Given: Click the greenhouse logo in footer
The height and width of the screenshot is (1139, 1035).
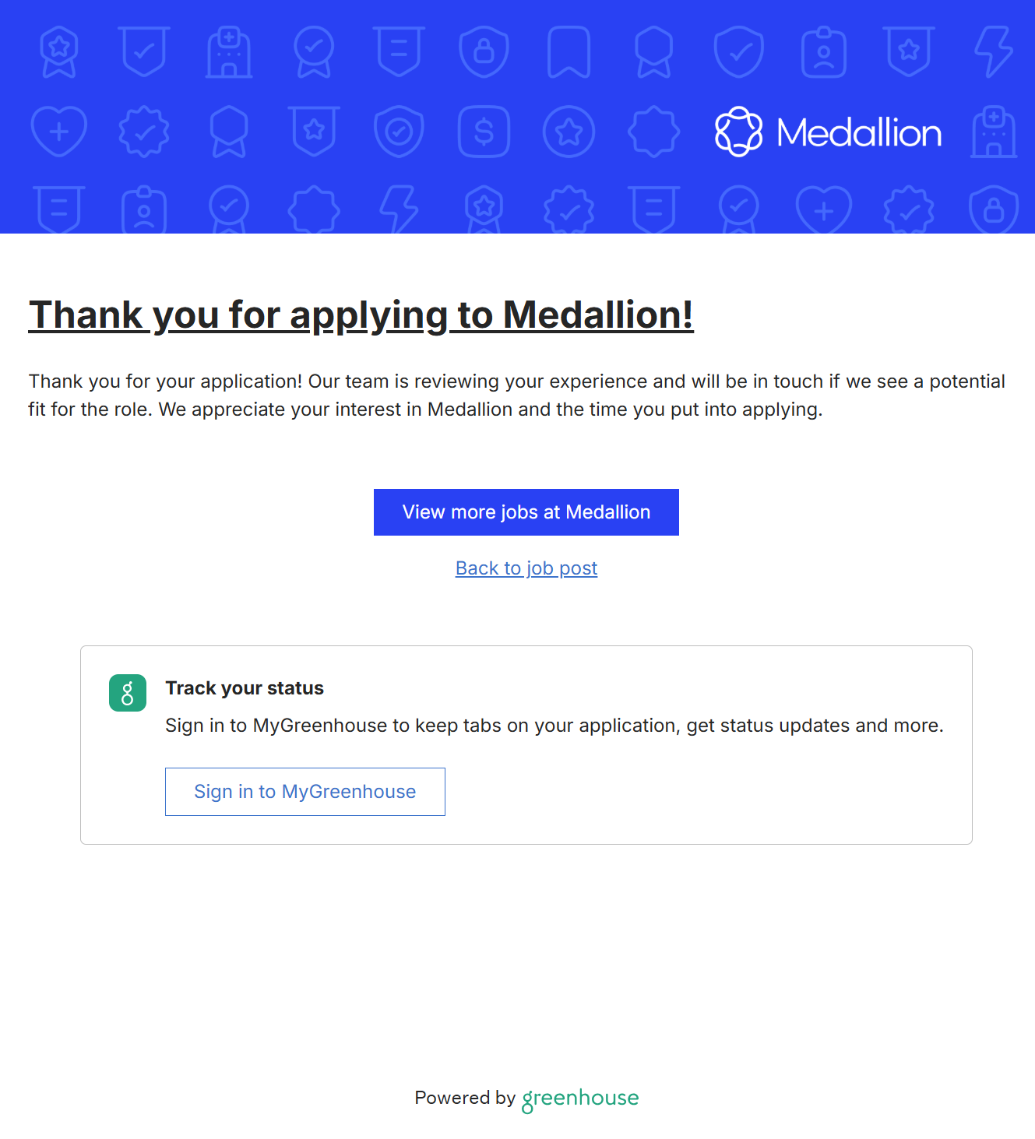Looking at the screenshot, I should [x=580, y=1099].
